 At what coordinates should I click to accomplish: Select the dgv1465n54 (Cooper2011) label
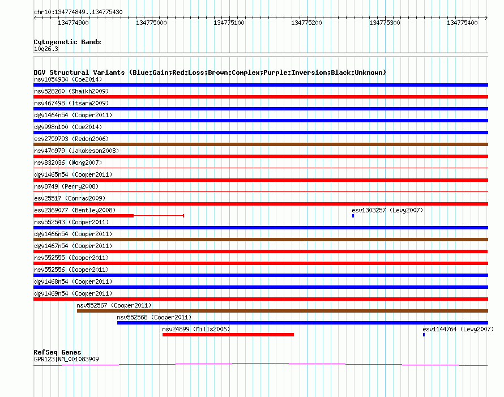[73, 174]
